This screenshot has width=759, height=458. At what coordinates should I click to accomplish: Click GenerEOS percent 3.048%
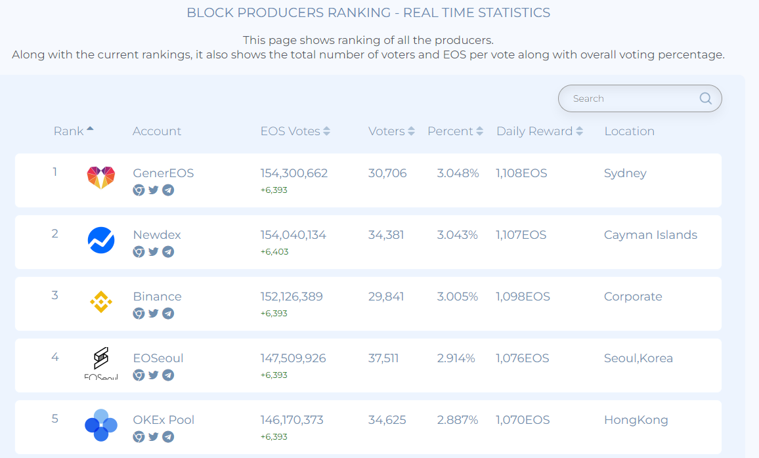pyautogui.click(x=458, y=173)
